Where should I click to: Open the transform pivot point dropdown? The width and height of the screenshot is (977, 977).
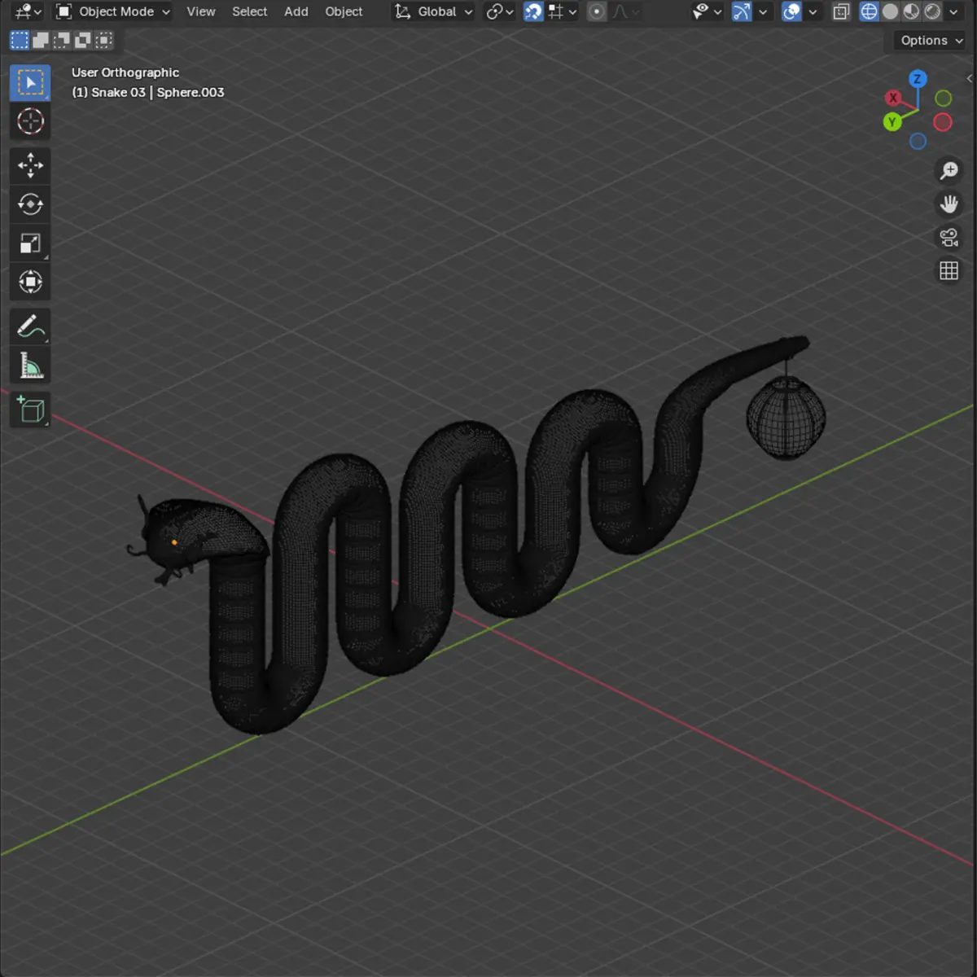click(x=499, y=11)
